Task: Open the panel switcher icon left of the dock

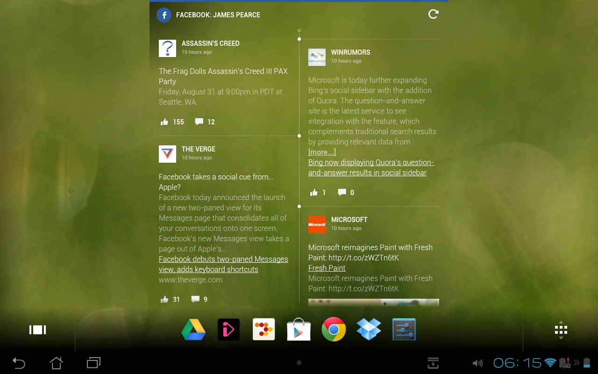Action: (37, 330)
